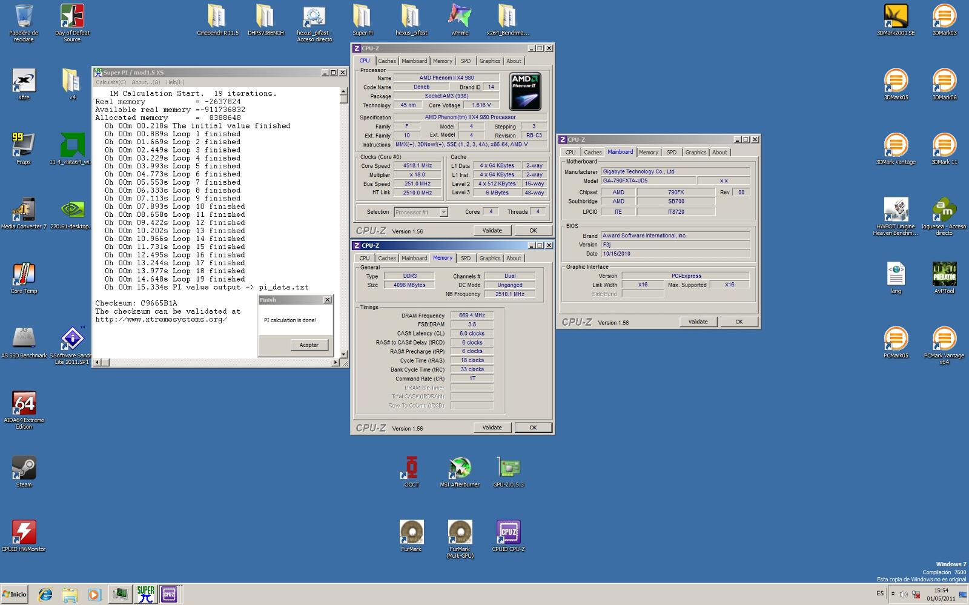Close the Finish dialog with X

(x=327, y=300)
